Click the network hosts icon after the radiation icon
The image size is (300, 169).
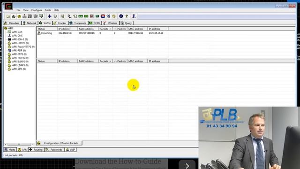point(24,16)
